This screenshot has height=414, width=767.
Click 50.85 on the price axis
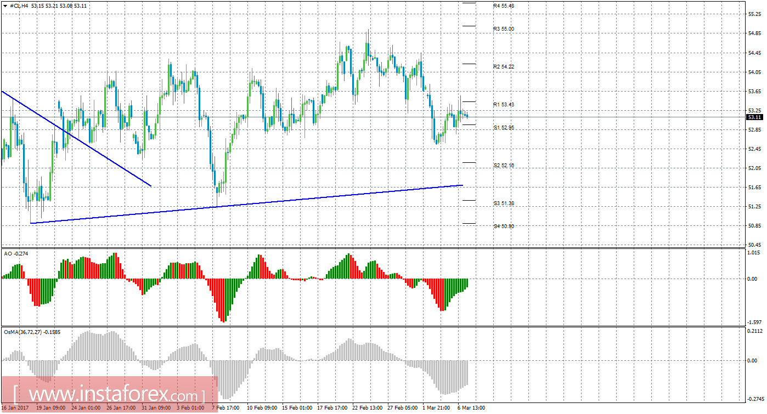point(754,226)
